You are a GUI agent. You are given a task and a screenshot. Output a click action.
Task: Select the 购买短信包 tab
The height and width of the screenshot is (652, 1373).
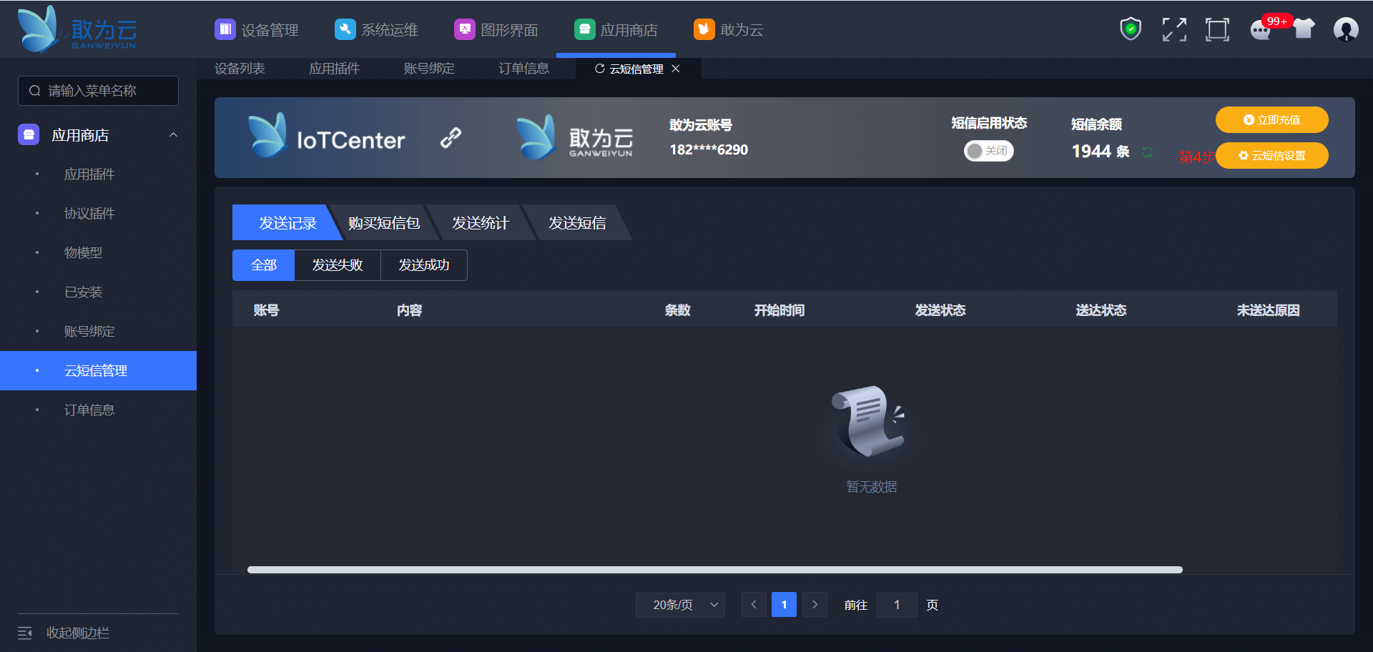tap(384, 222)
